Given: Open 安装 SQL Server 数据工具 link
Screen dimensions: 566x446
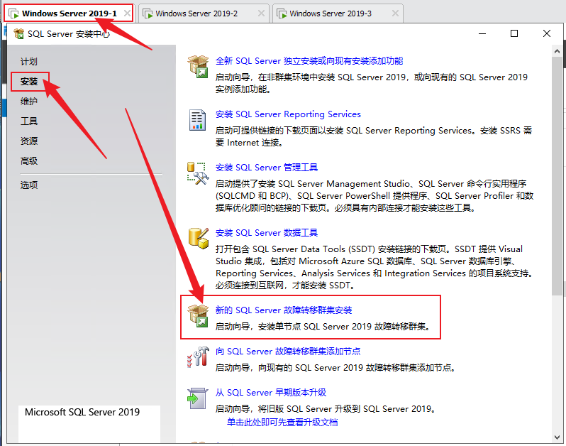Looking at the screenshot, I should click(x=267, y=233).
